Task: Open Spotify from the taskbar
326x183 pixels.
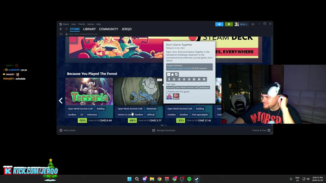Action: (189, 179)
